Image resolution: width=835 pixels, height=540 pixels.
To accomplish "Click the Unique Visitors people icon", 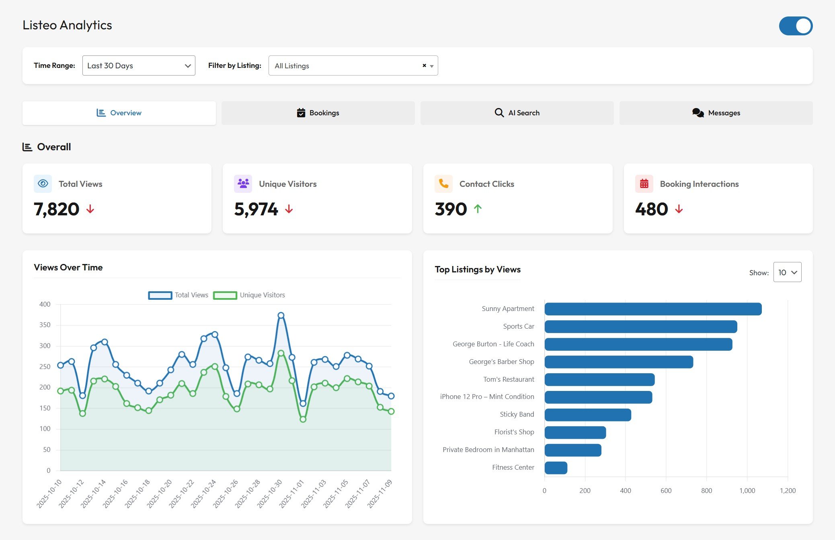I will pyautogui.click(x=243, y=184).
